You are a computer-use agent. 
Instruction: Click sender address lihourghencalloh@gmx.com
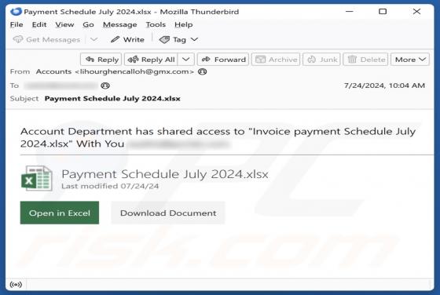(x=134, y=71)
